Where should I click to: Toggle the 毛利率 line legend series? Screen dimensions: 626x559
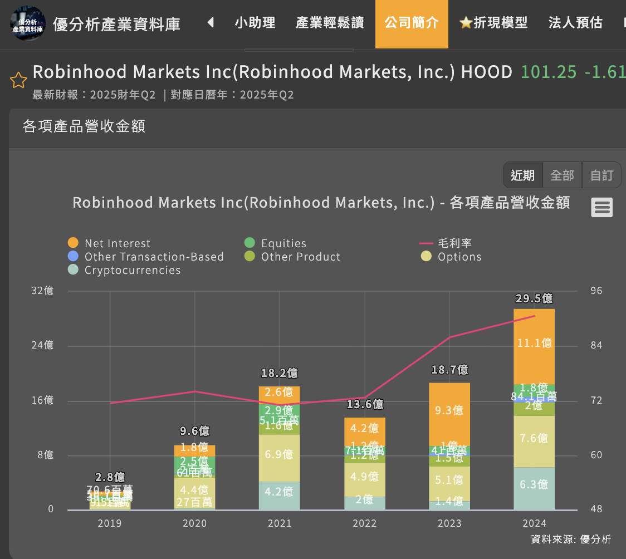pos(445,243)
